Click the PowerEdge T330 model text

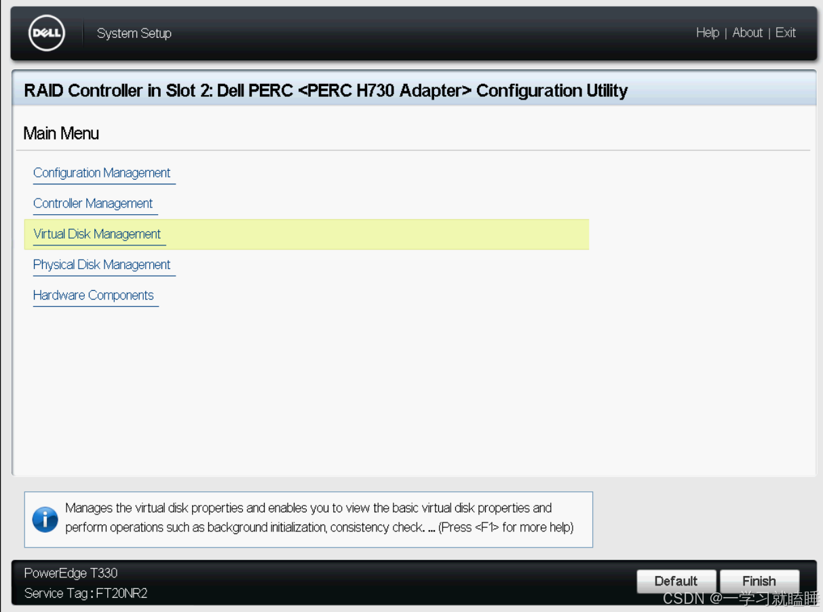71,573
